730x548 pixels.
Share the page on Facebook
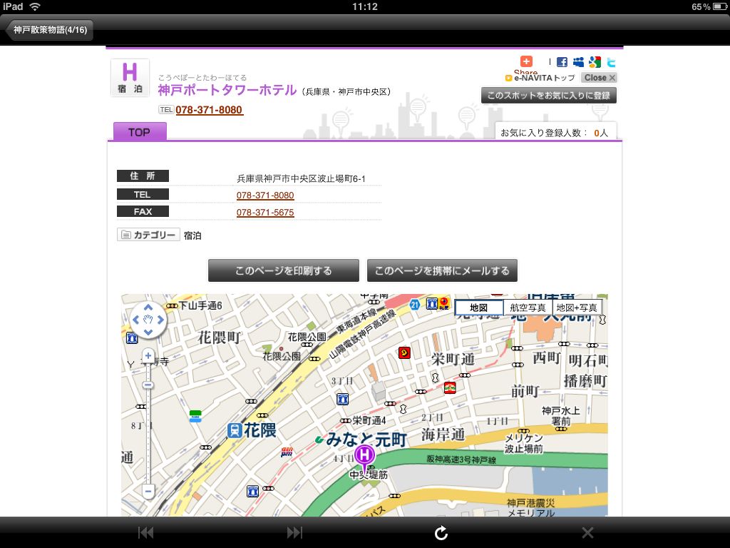[x=562, y=62]
